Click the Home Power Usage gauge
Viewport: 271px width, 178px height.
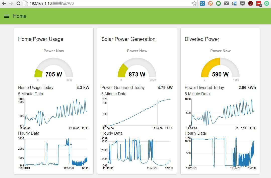53,68
